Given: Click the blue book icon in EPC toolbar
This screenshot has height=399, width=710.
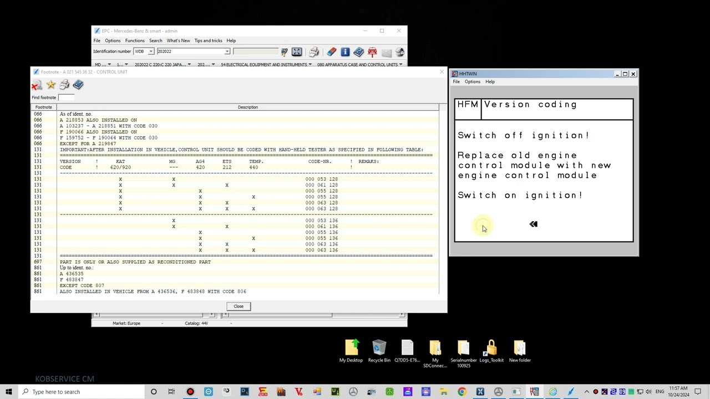Looking at the screenshot, I should pyautogui.click(x=358, y=52).
